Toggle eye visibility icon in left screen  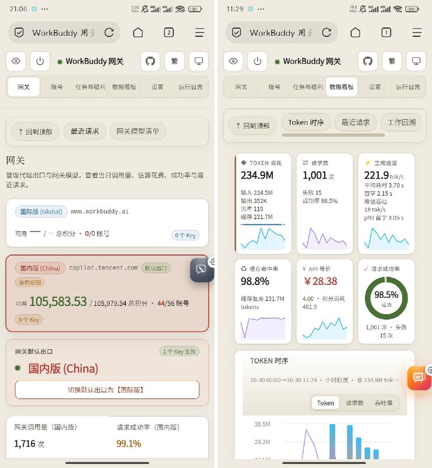coord(16,61)
